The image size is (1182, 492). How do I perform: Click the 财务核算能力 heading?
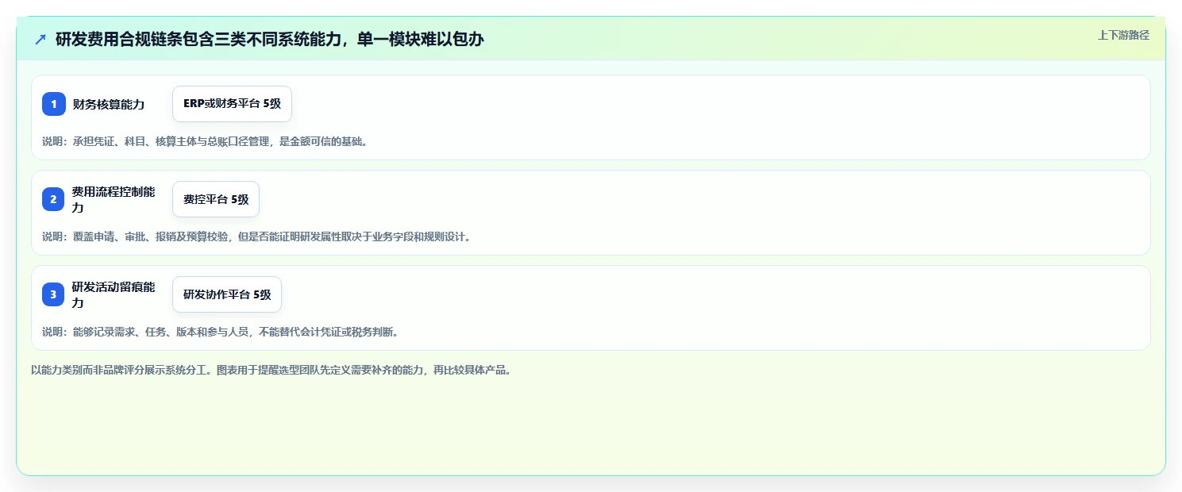point(109,104)
